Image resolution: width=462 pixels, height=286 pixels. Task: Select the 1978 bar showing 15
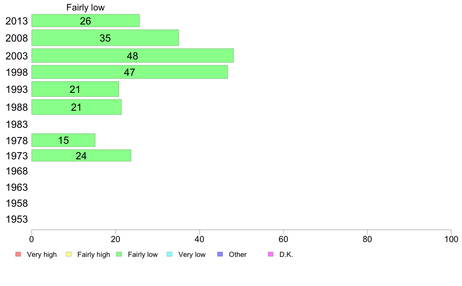click(63, 140)
